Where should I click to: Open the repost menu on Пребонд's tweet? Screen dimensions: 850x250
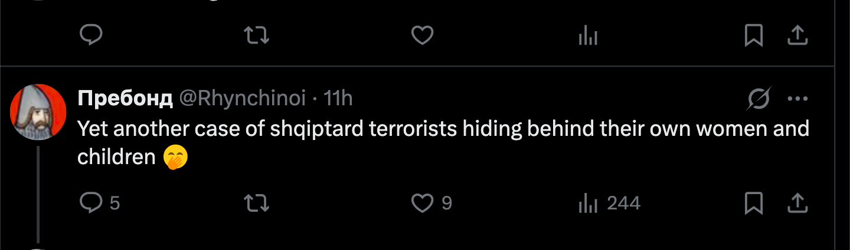tap(257, 203)
